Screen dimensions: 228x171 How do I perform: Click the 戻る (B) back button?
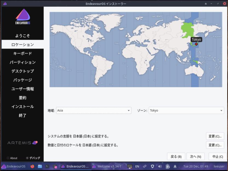176,156
